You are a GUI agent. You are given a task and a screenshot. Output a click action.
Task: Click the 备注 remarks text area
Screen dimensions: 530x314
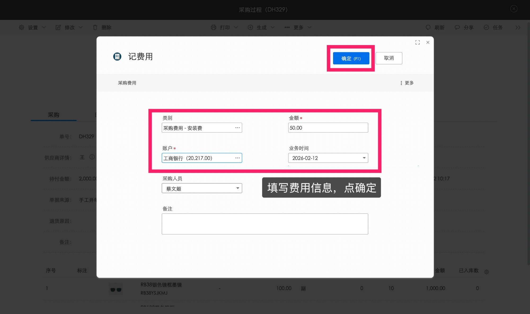pyautogui.click(x=265, y=224)
